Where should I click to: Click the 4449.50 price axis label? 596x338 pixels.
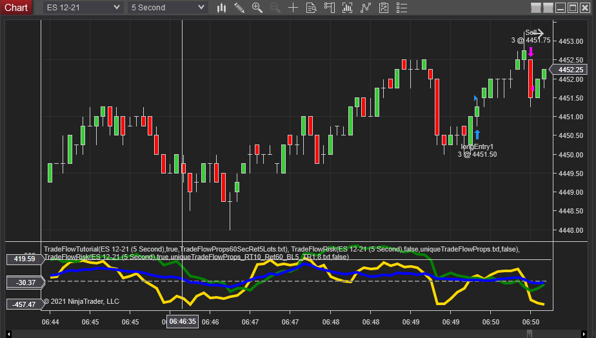point(571,174)
